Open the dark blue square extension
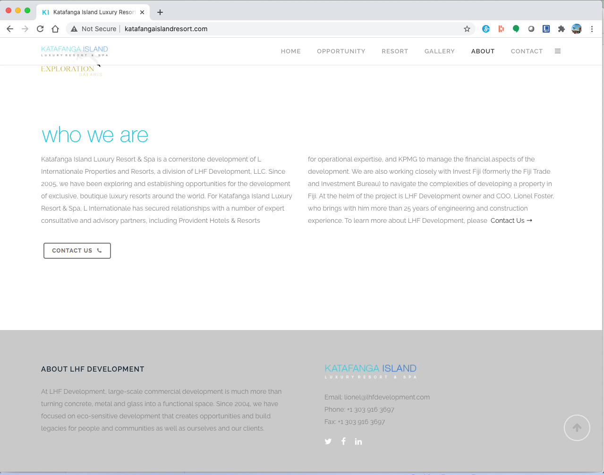Image resolution: width=604 pixels, height=475 pixels. point(546,29)
